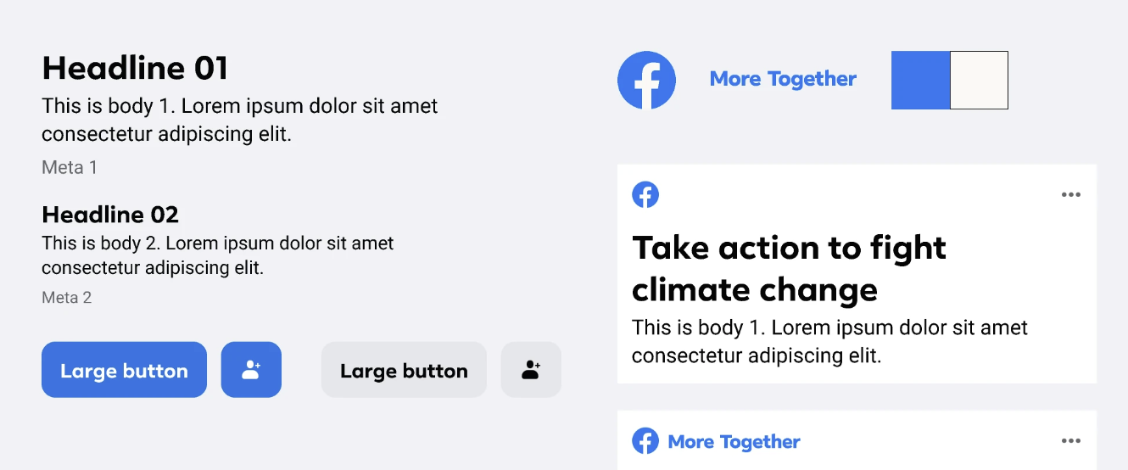Image resolution: width=1128 pixels, height=470 pixels.
Task: Click the gray Large button
Action: pos(404,370)
